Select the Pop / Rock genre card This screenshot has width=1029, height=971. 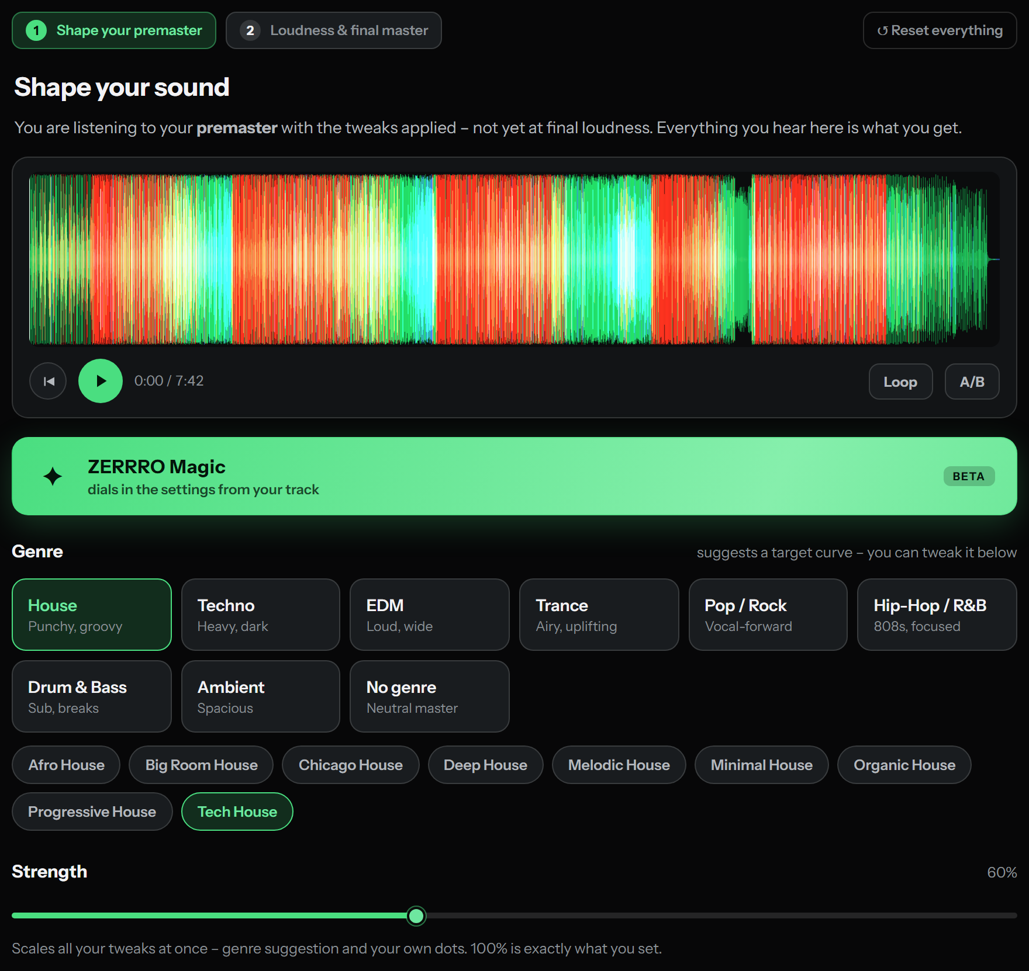pos(768,615)
